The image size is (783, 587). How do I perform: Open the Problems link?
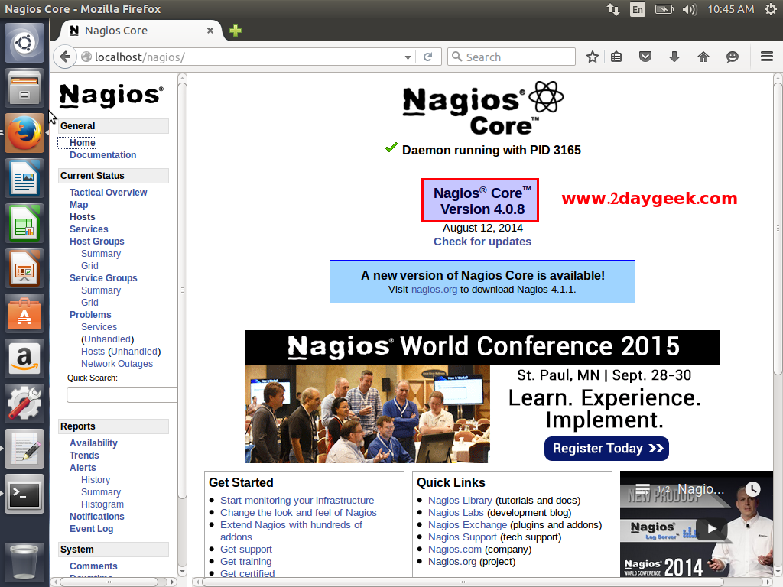[x=90, y=315]
